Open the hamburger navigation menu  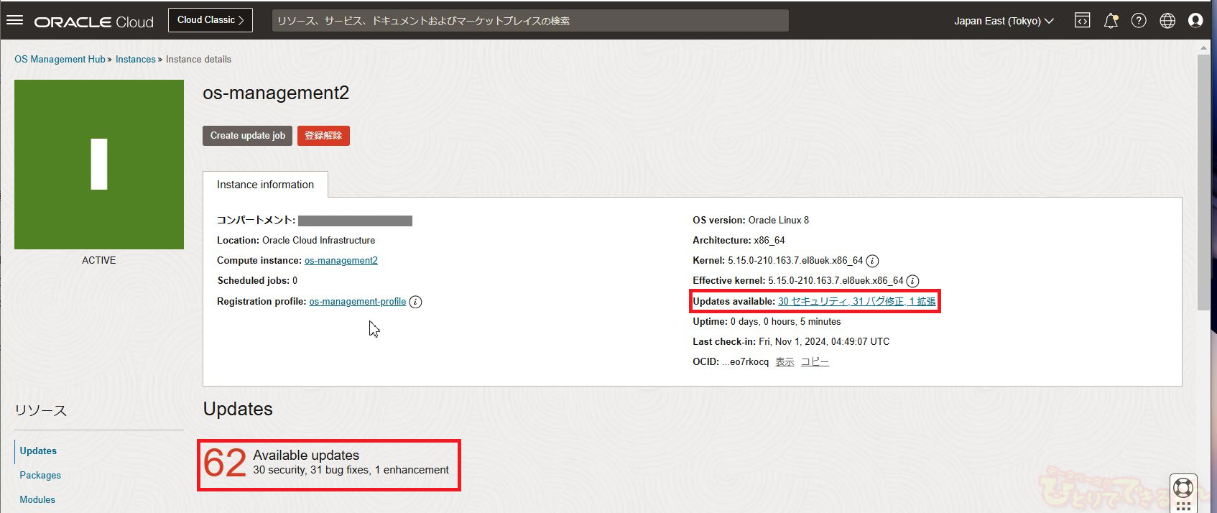coord(14,20)
